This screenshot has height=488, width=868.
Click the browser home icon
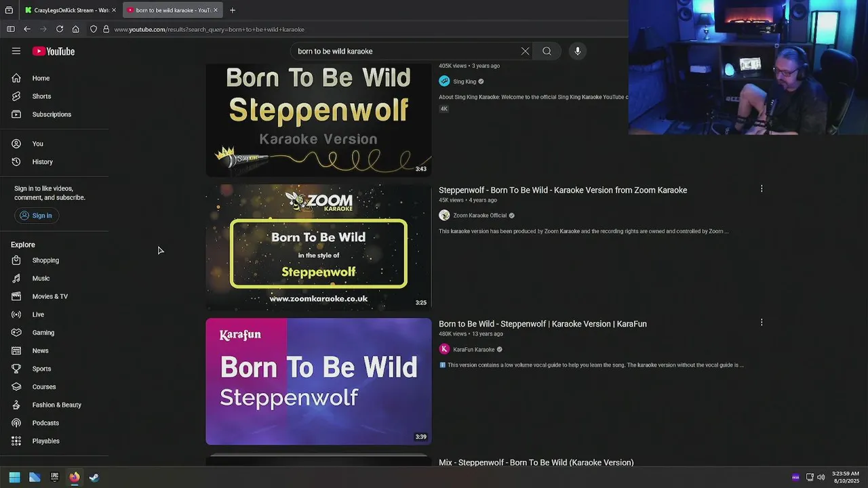click(76, 29)
